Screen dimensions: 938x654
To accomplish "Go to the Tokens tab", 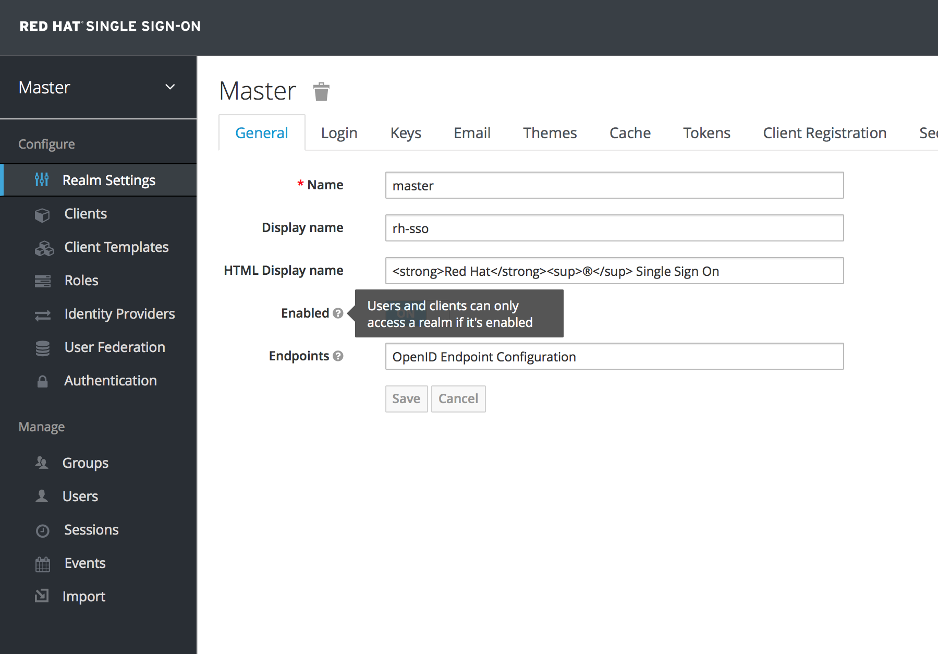I will point(706,133).
